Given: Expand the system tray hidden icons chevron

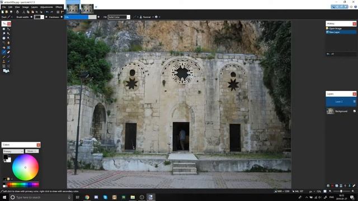Looking at the screenshot, I should [x=307, y=197].
